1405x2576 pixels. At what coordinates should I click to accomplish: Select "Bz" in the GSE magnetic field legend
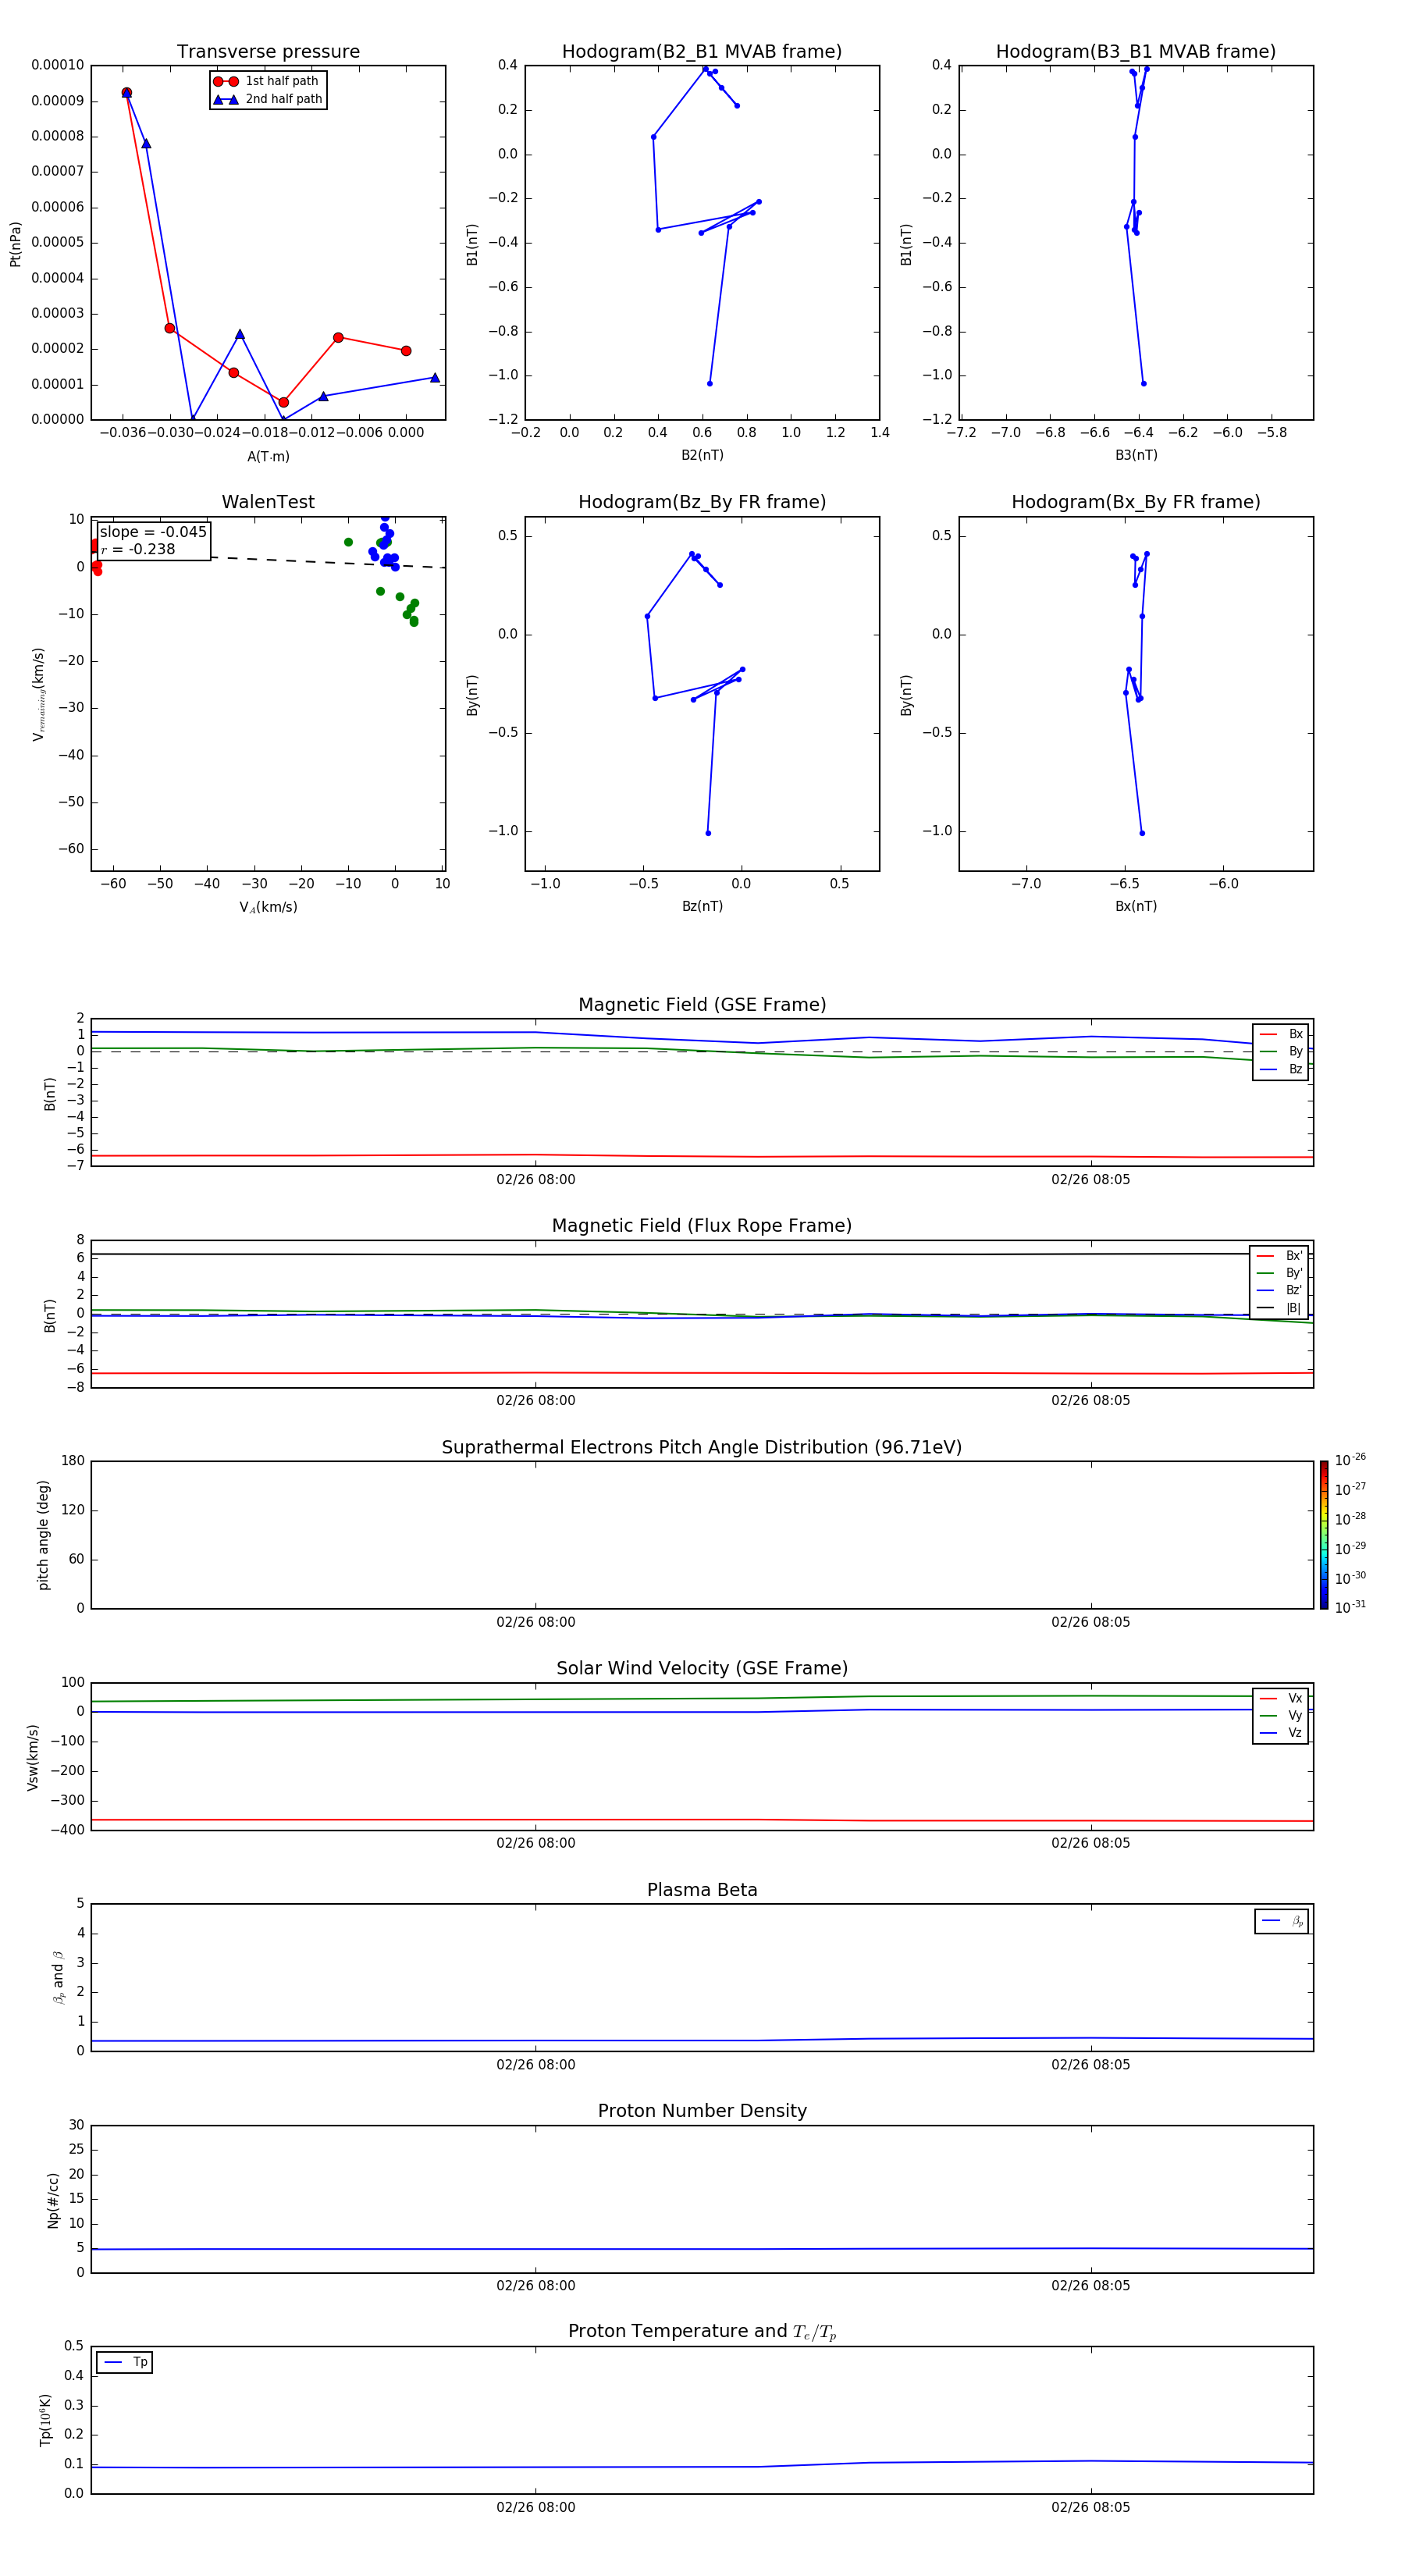tap(1282, 1069)
